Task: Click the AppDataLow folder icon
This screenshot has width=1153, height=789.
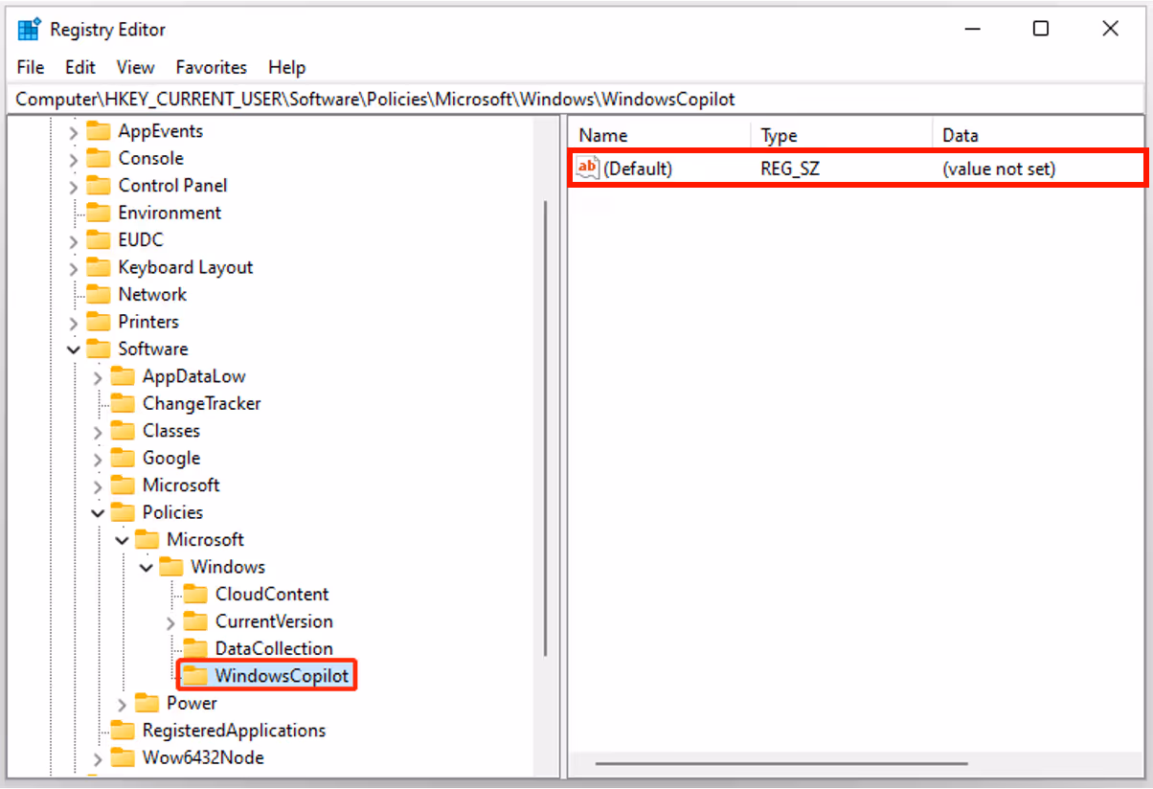Action: point(123,376)
